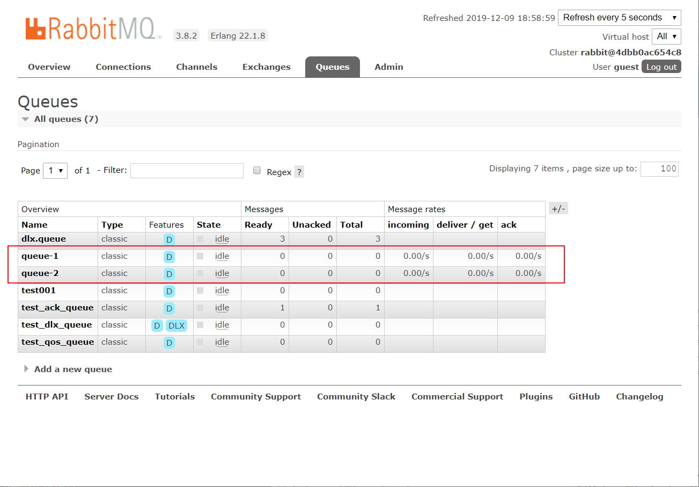Click the Erlang 22.1.8 version label
The width and height of the screenshot is (699, 487).
point(238,36)
